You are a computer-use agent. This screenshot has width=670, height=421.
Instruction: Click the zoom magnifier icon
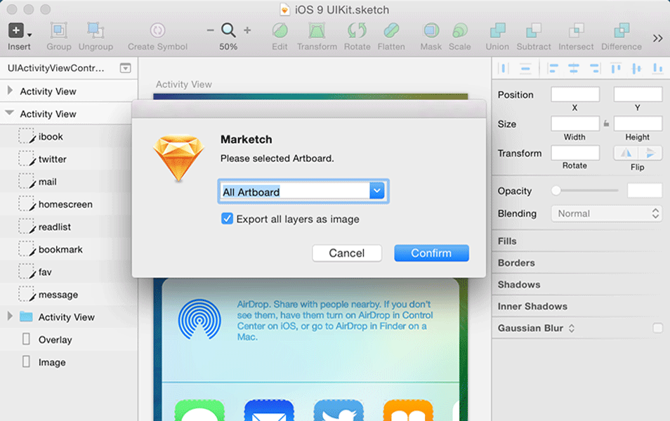[x=228, y=30]
